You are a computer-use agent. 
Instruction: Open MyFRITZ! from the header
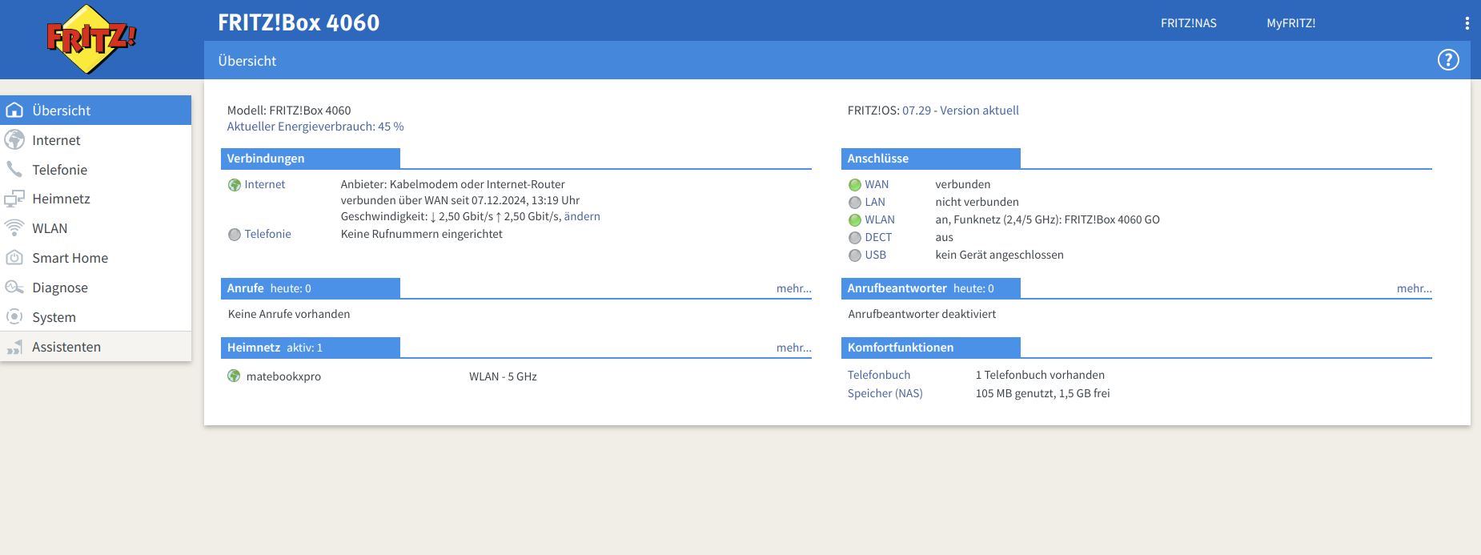(1290, 23)
